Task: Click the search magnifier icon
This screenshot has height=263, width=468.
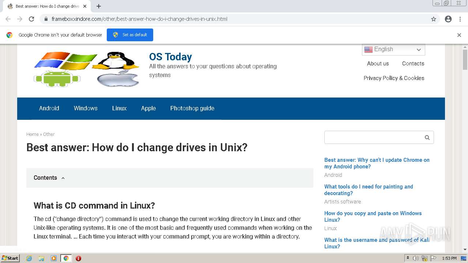Action: [427, 138]
